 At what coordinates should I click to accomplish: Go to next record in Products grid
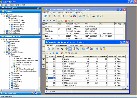(54, 53)
